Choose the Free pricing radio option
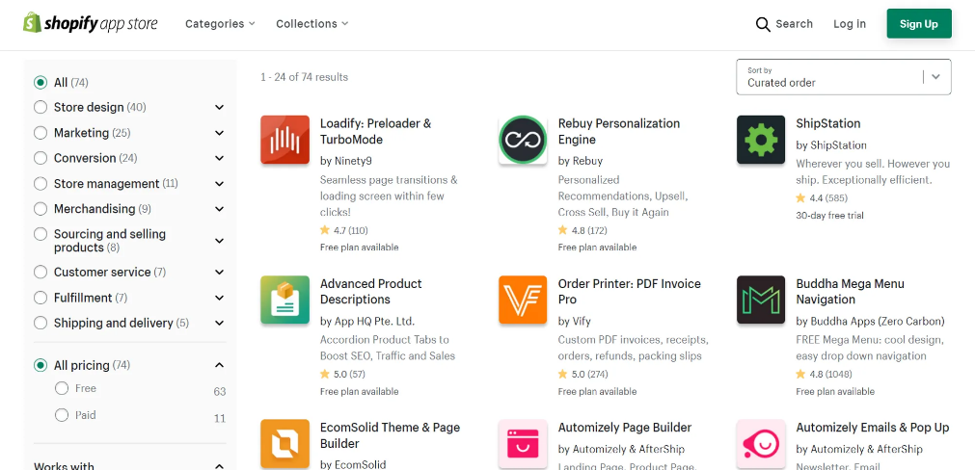 [62, 388]
